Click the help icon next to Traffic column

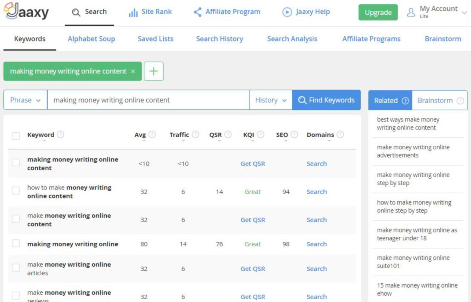click(x=195, y=134)
